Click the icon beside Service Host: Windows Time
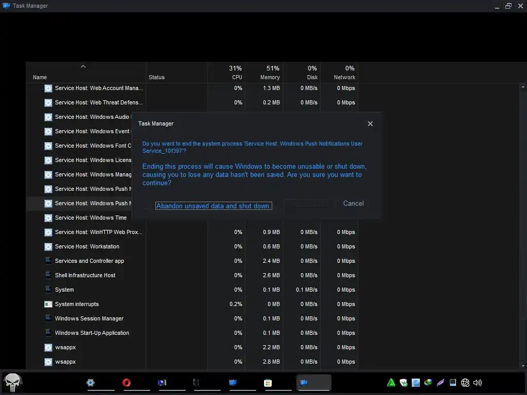 click(48, 218)
